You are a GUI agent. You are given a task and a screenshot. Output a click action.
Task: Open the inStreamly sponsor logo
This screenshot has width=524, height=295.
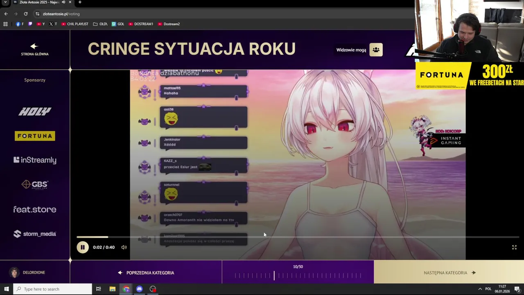pos(35,160)
